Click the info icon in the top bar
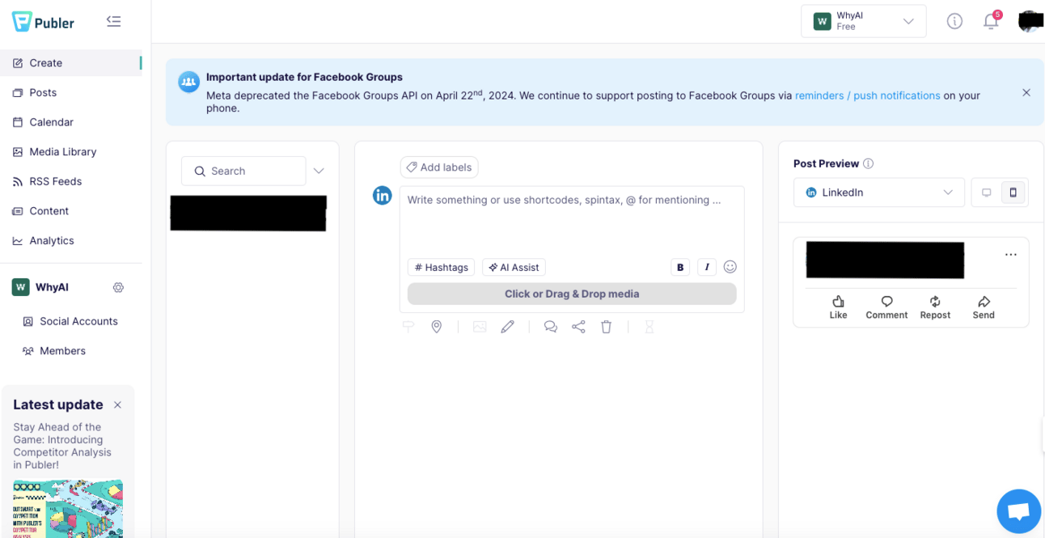 point(954,22)
